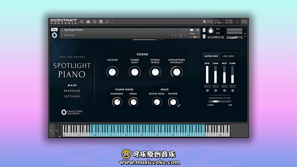Solo the RAW layer

(x=209, y=86)
